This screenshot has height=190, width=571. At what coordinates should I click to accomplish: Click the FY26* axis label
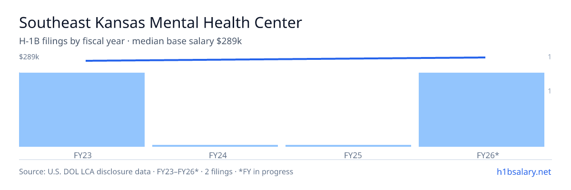(482, 155)
